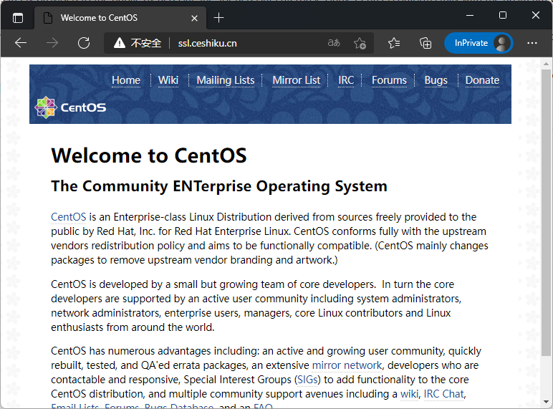Screen dimensions: 553x409
Task: Click the Welcome to CentOS heading
Action: point(149,155)
